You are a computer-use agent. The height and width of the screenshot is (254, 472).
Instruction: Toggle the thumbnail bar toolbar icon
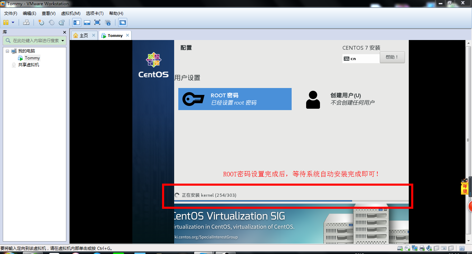click(x=87, y=22)
